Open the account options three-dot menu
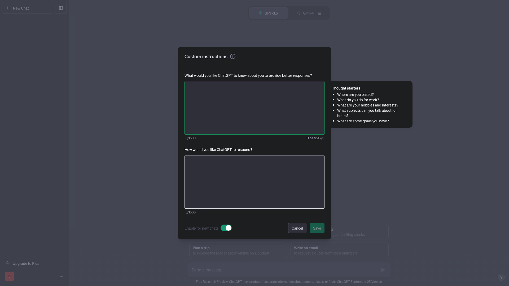This screenshot has height=286, width=509. point(62,276)
